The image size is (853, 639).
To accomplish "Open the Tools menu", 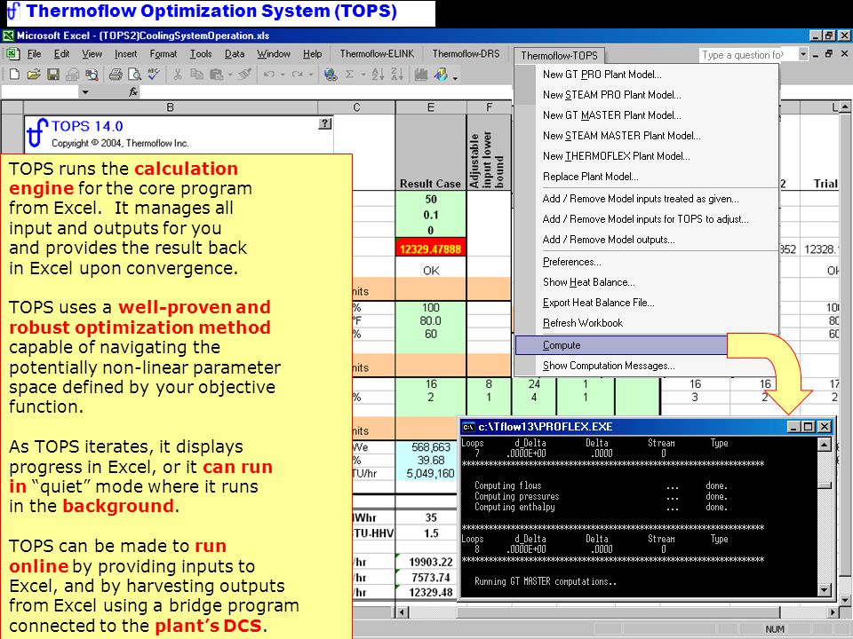I will (201, 54).
